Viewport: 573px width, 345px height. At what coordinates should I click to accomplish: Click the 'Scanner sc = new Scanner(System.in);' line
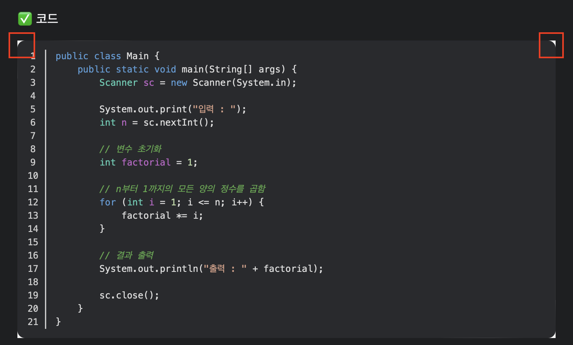198,83
